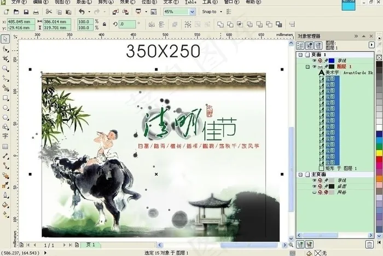383x256 pixels.
Task: Open the zoom level 45% dropdown
Action: pos(193,11)
